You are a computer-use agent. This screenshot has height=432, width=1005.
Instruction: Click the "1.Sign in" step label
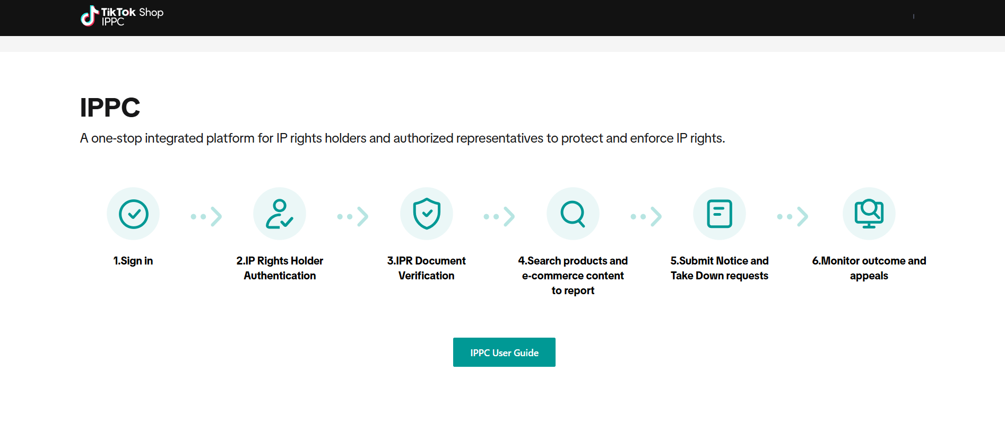133,261
